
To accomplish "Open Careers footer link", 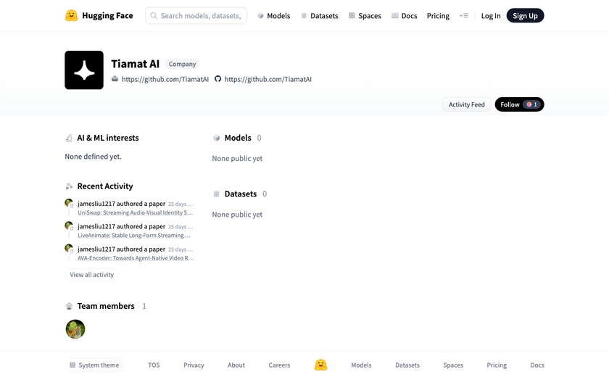I will [x=279, y=365].
